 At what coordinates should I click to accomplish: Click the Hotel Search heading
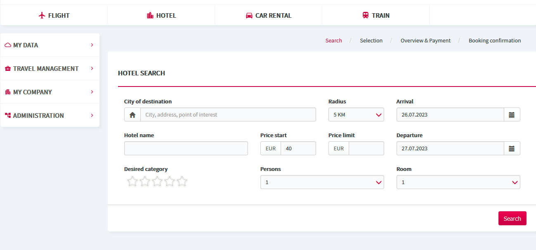(142, 73)
